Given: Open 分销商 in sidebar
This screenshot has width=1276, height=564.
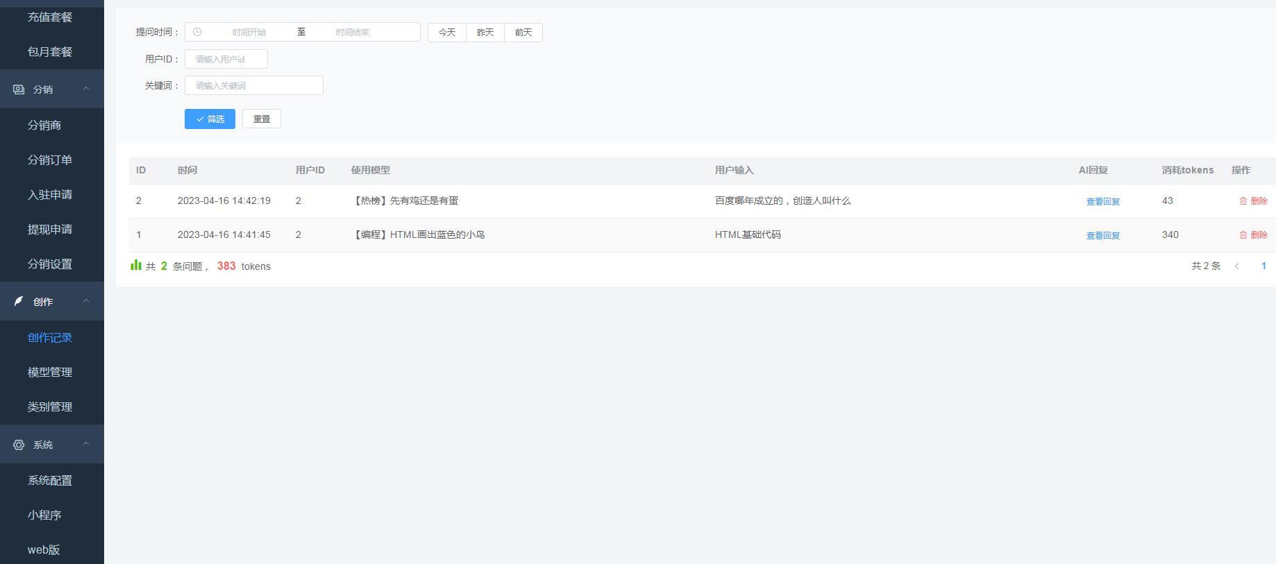Looking at the screenshot, I should pos(44,125).
